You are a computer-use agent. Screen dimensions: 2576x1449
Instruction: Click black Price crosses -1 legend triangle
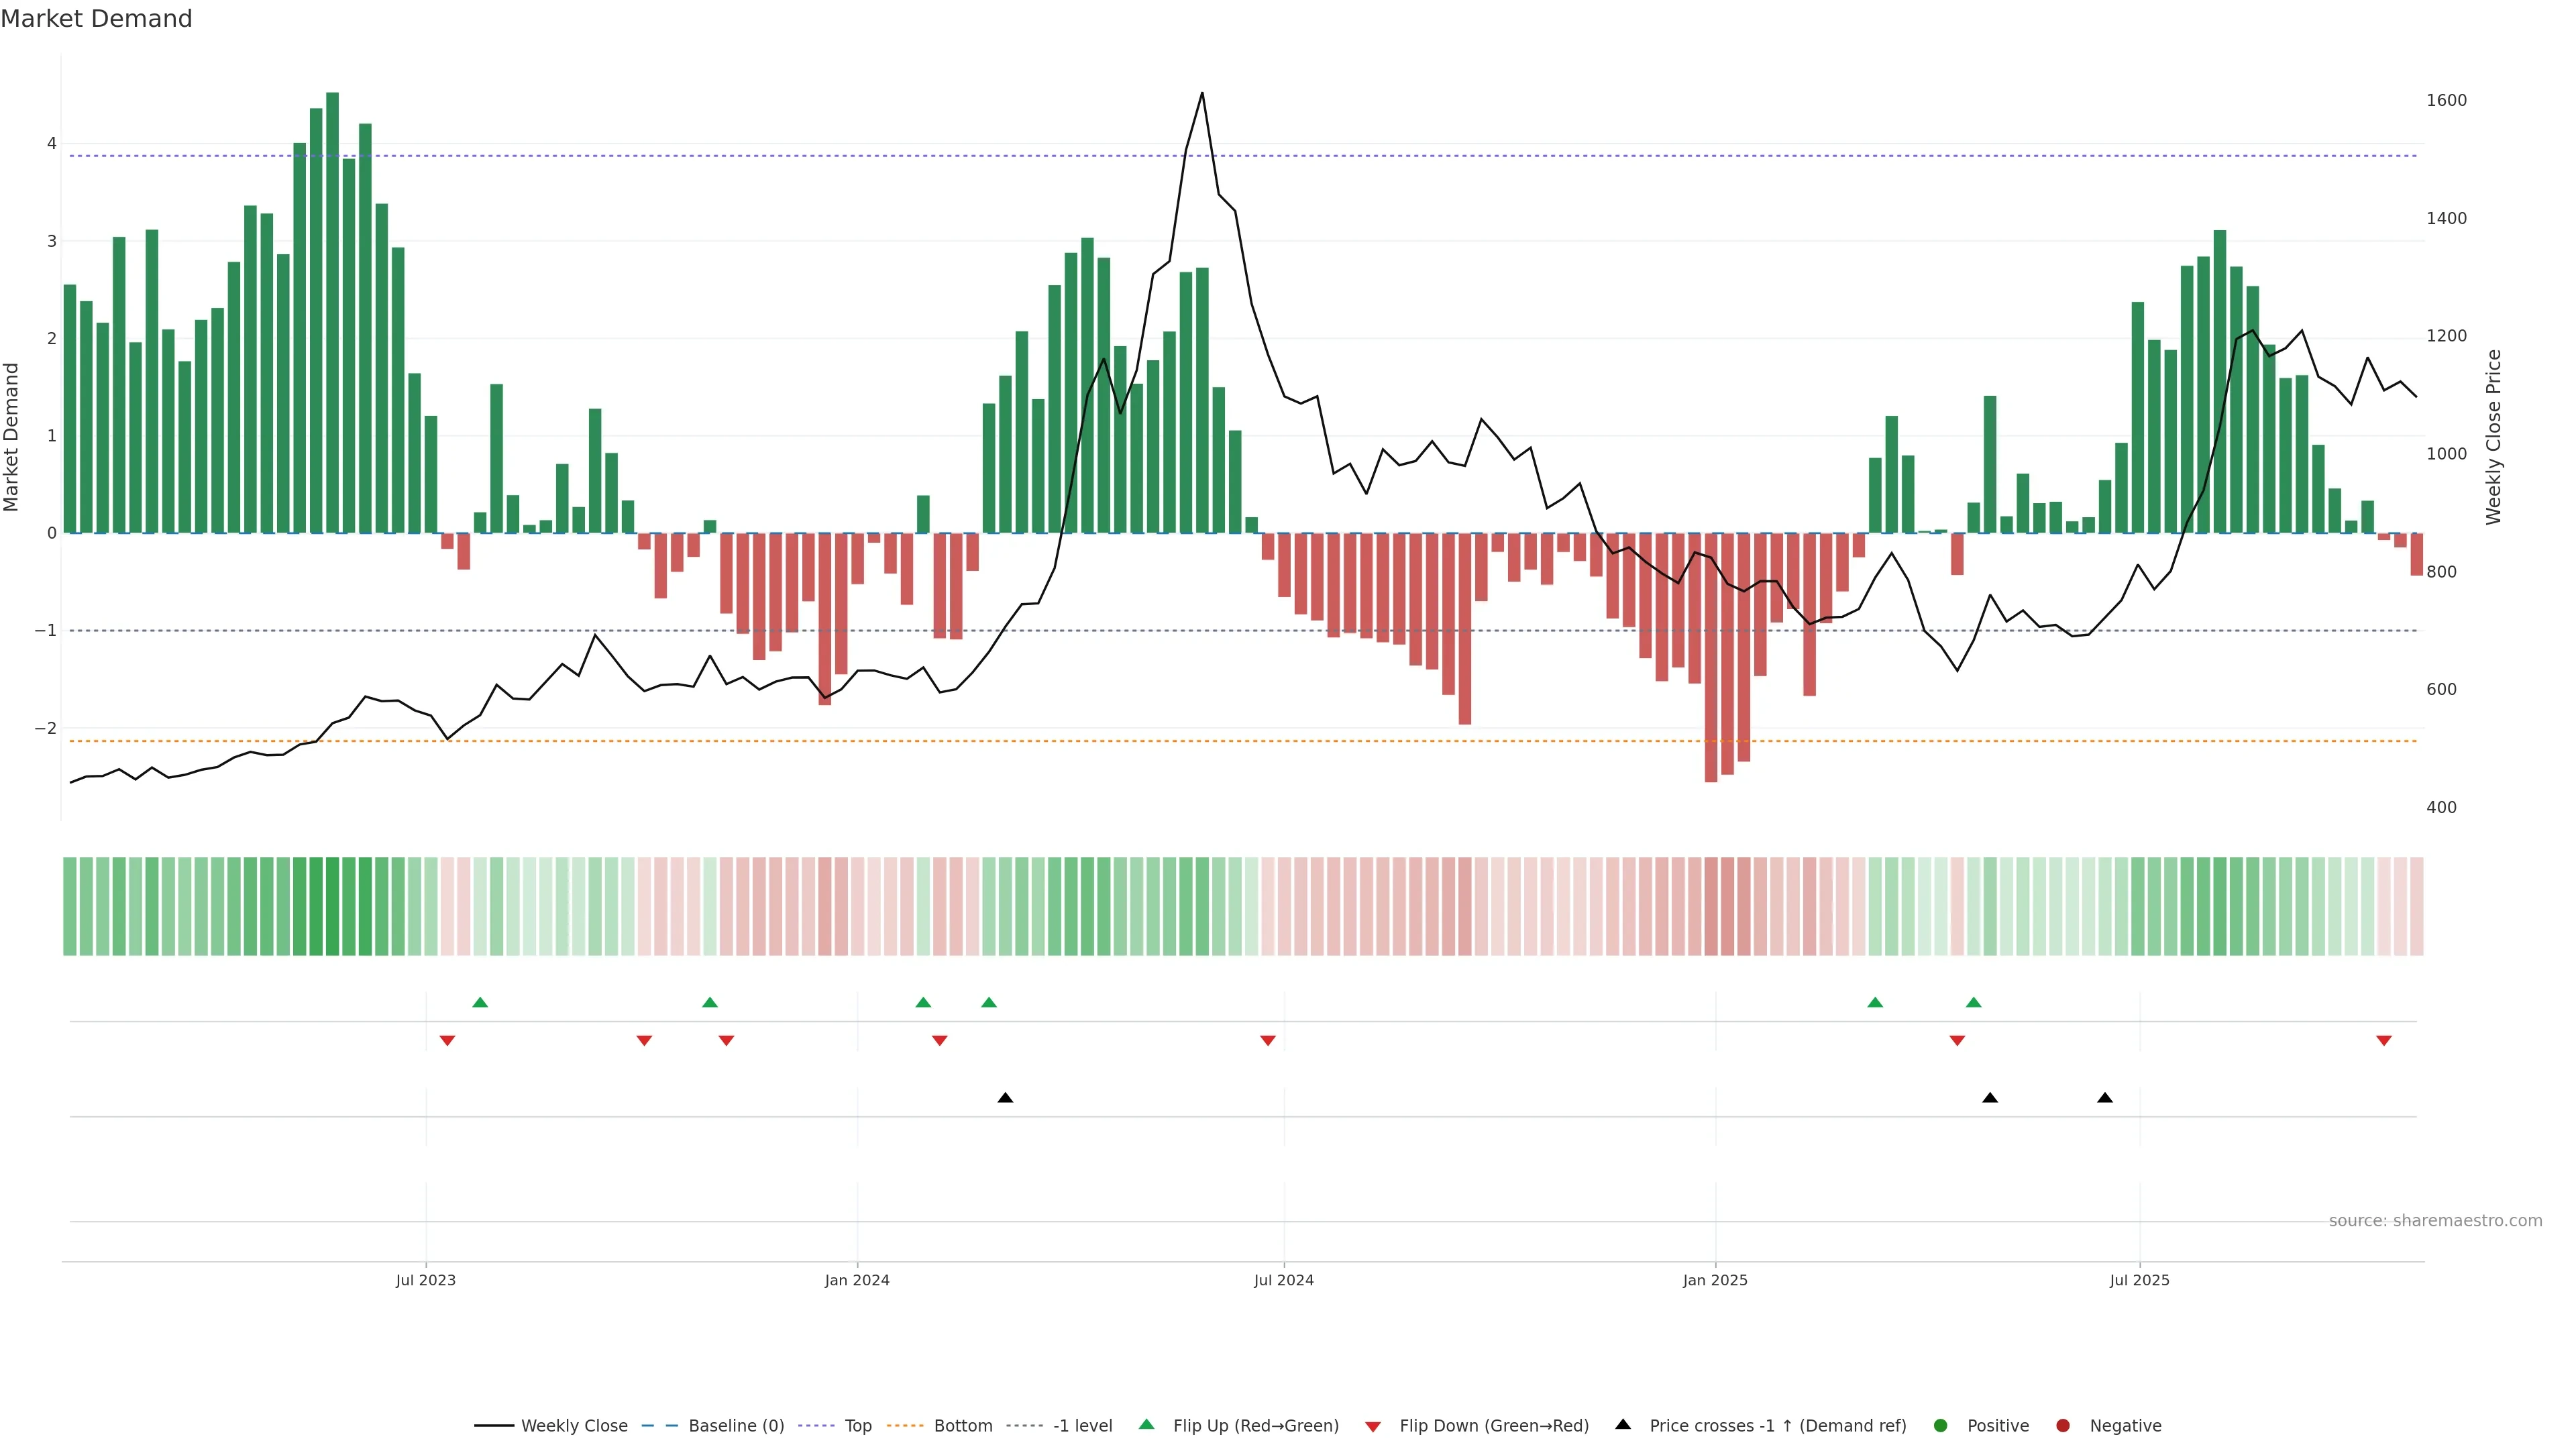coord(1623,1425)
